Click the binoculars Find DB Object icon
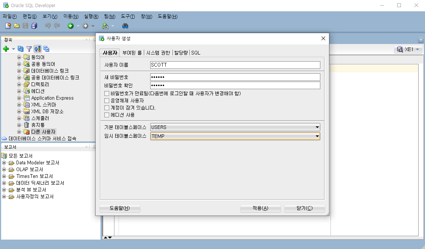This screenshot has width=425, height=249. [x=125, y=26]
